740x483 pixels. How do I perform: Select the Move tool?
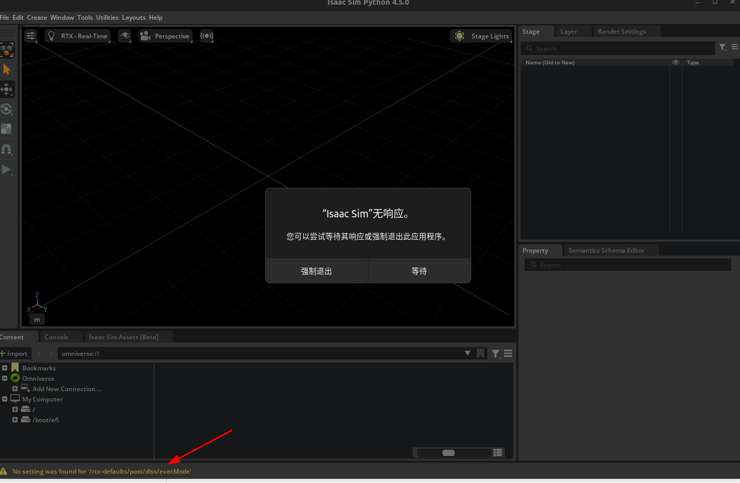coord(7,89)
